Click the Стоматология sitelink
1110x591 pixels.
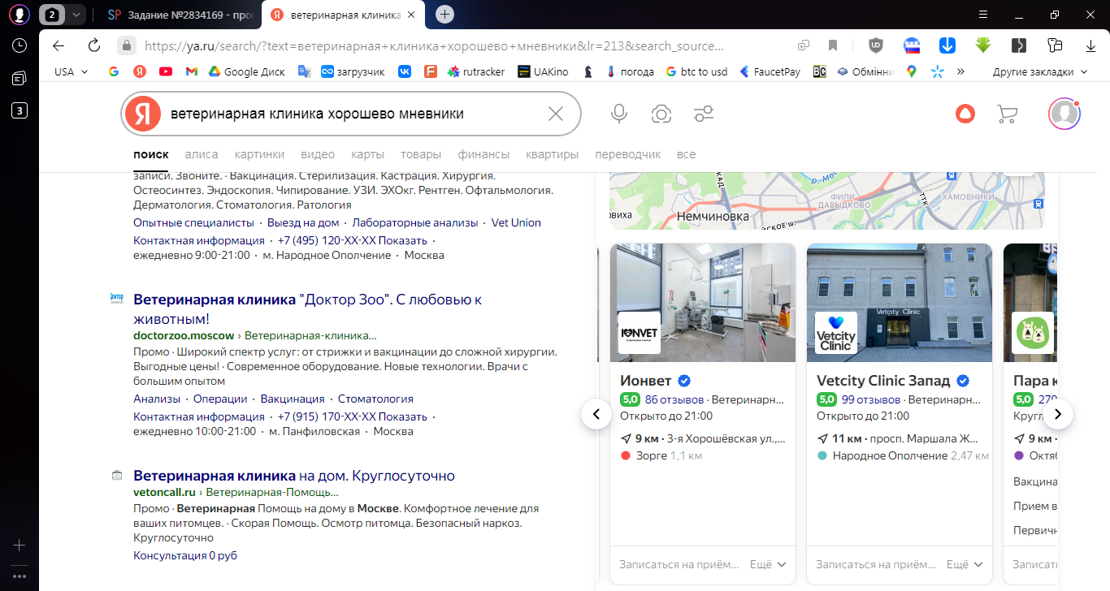click(375, 399)
